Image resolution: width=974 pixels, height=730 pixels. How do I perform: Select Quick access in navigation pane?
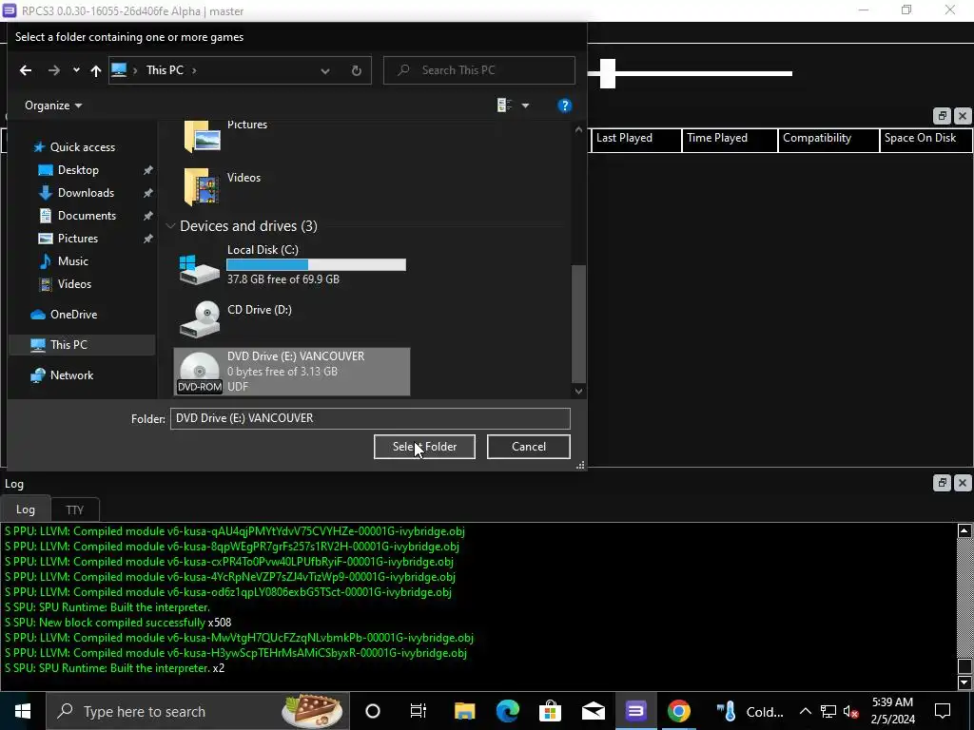[x=82, y=147]
